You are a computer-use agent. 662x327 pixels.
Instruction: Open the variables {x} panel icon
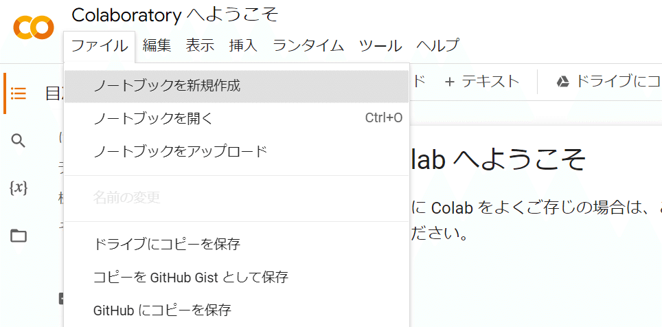pos(19,188)
